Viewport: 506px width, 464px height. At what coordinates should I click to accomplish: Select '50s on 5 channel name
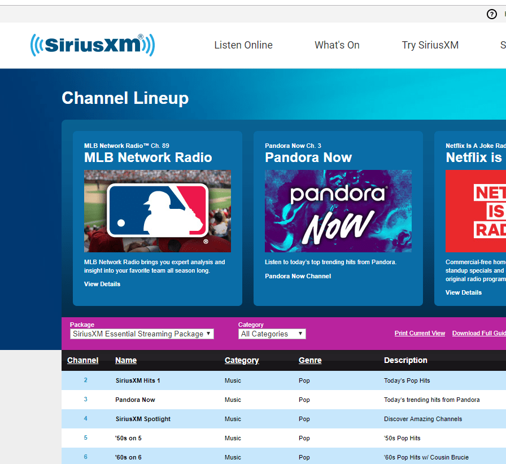[128, 438]
